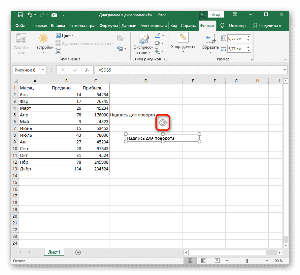Click the Undo arrow in the quick access toolbar
300x275 pixels.
tap(30, 15)
